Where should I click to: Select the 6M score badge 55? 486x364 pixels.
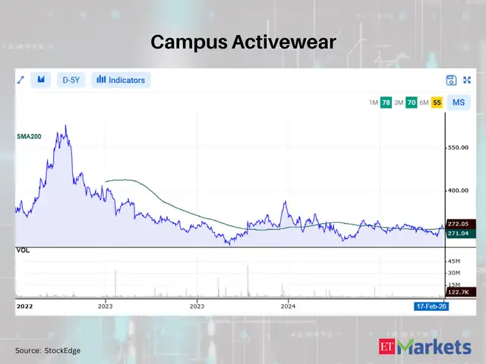point(437,102)
